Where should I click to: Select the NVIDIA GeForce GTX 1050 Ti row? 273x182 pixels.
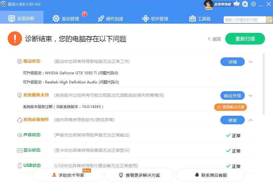coord(70,73)
